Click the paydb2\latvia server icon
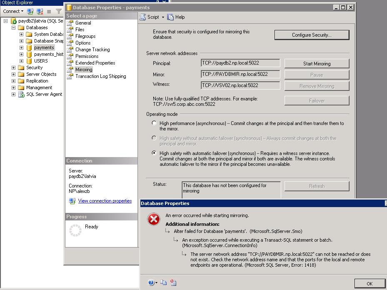 pos(14,21)
